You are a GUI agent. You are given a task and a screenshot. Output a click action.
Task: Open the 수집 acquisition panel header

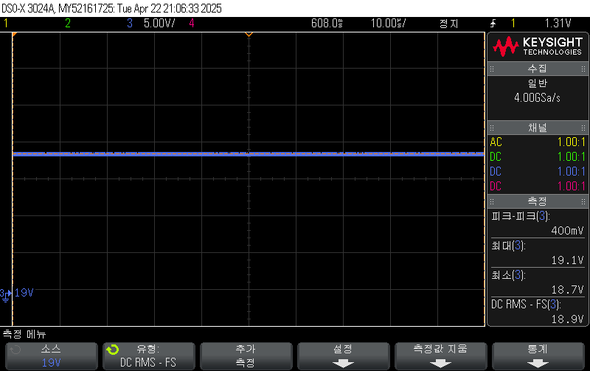[538, 69]
